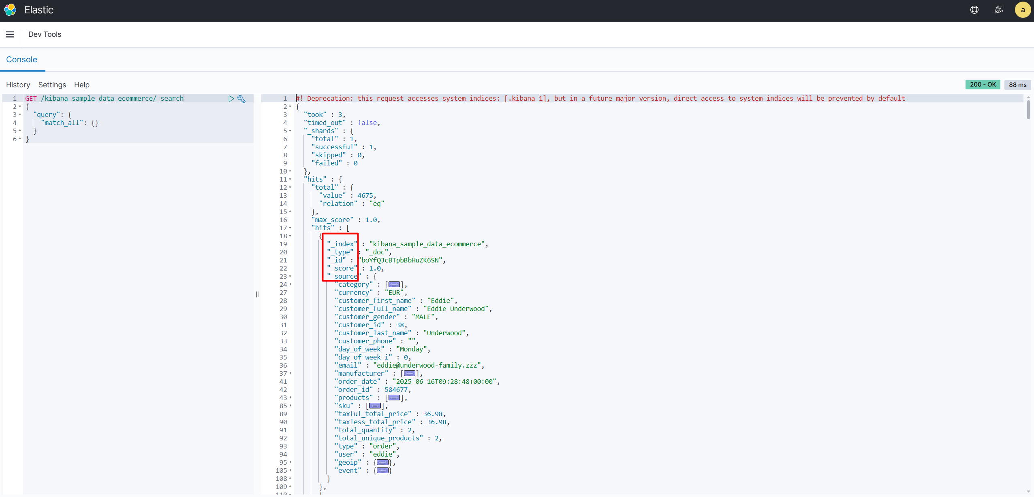Open the help lifebuoy icon
Viewport: 1034px width, 497px height.
click(974, 10)
